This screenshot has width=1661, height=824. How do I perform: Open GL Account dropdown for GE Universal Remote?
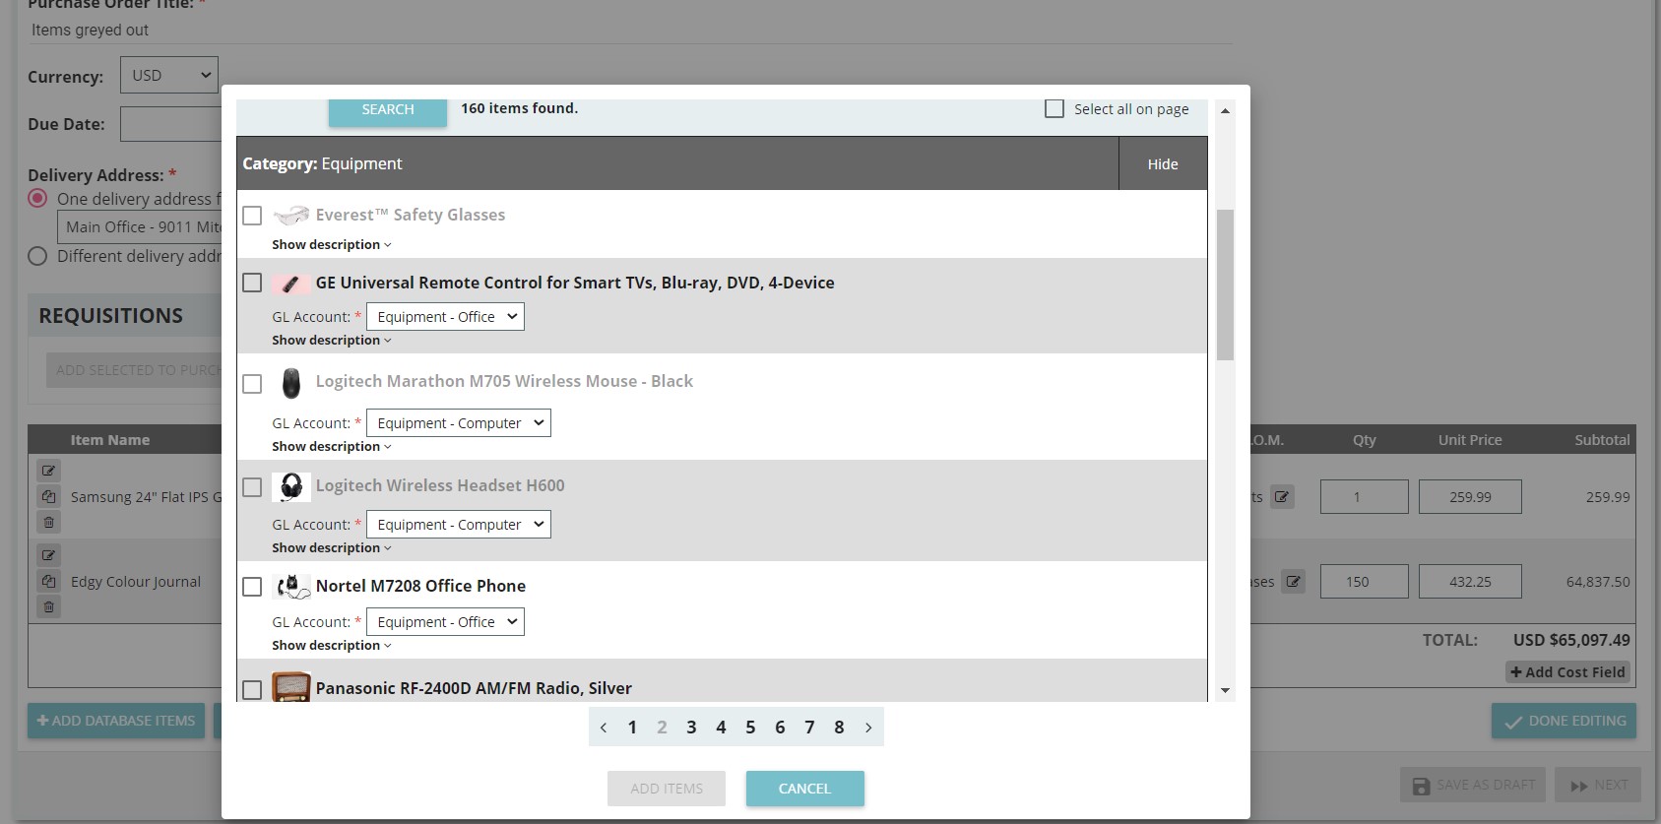click(x=445, y=316)
